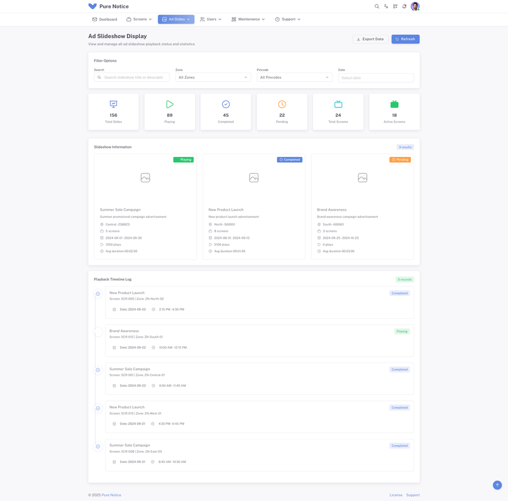The image size is (508, 501).
Task: Click timeline marker for SCR-008 entry
Action: (x=98, y=446)
